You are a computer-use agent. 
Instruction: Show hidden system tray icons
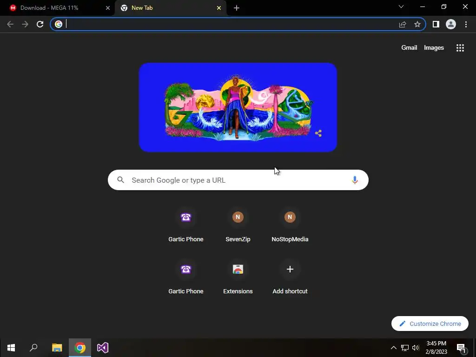tap(393, 348)
